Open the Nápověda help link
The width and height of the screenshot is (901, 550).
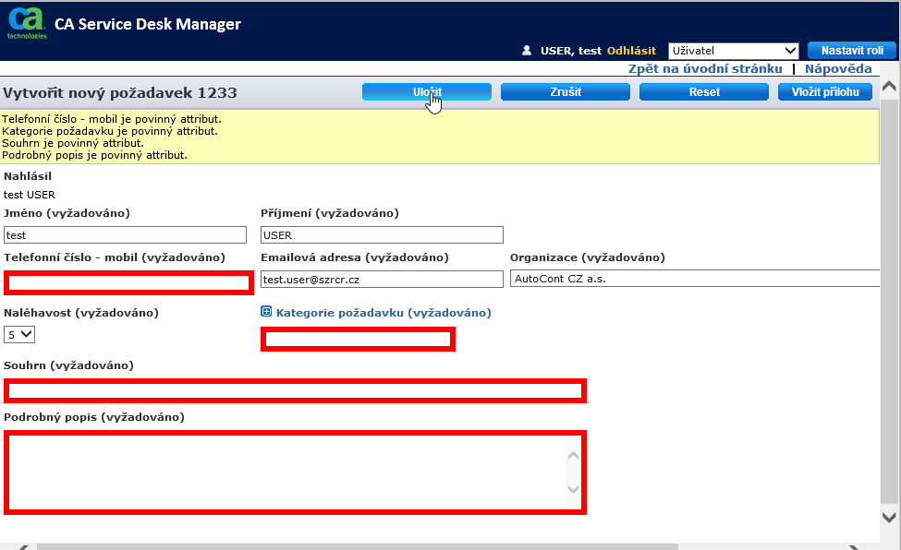pos(838,69)
